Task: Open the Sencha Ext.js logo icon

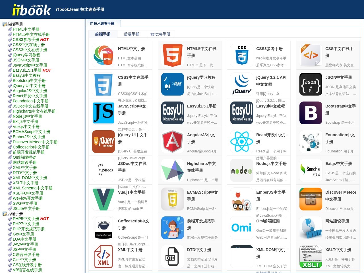Action: click(311, 170)
